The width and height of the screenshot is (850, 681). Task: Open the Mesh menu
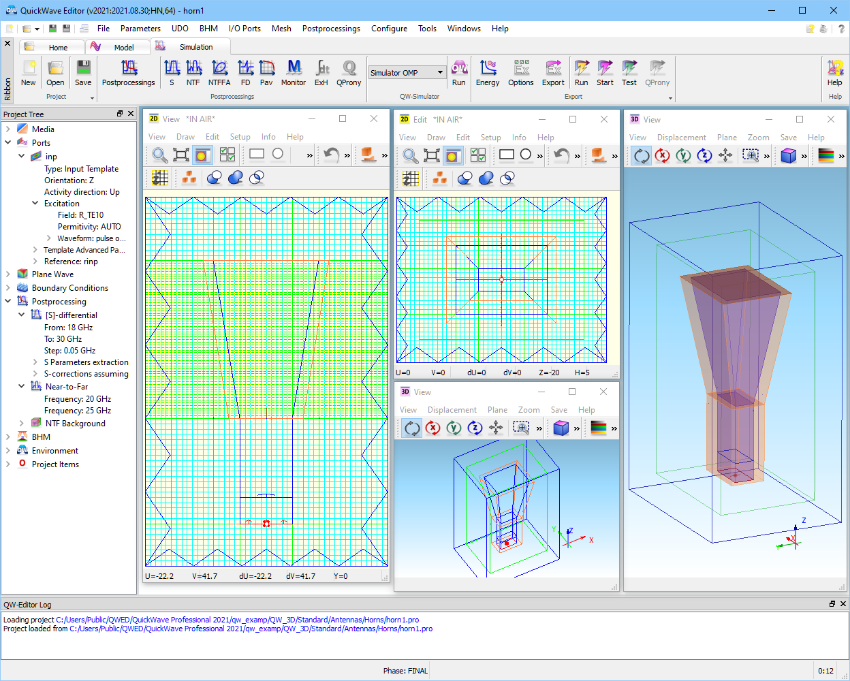coord(281,29)
